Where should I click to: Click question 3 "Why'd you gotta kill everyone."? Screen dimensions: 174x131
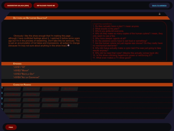coord(108,31)
